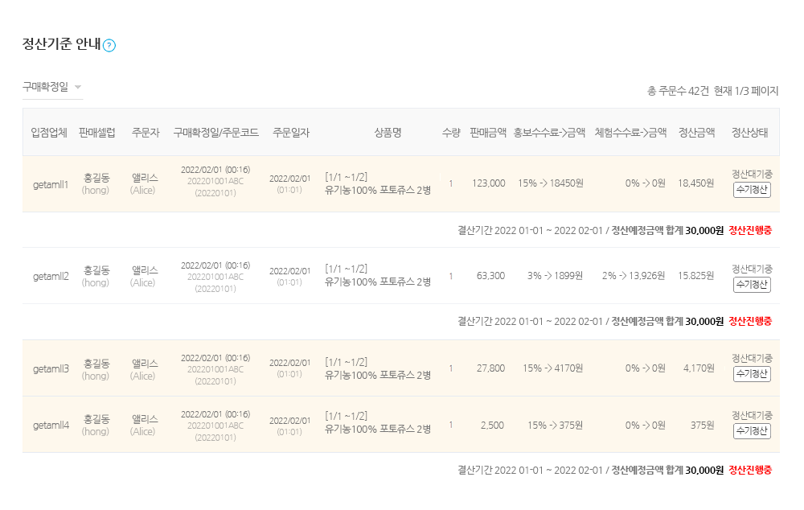Image resolution: width=804 pixels, height=510 pixels.
Task: Sort by the 입점업체 column header
Action: pyautogui.click(x=49, y=133)
